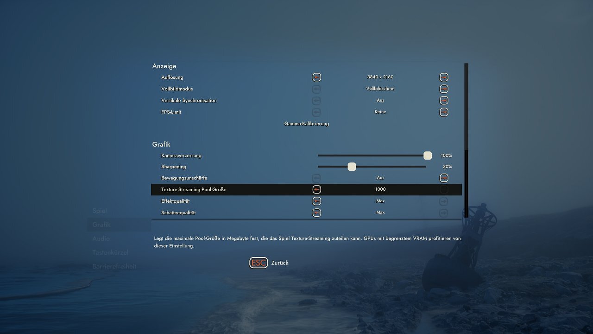Select the Schattenqualität label
Screen dimensions: 593x334
pyautogui.click(x=178, y=213)
